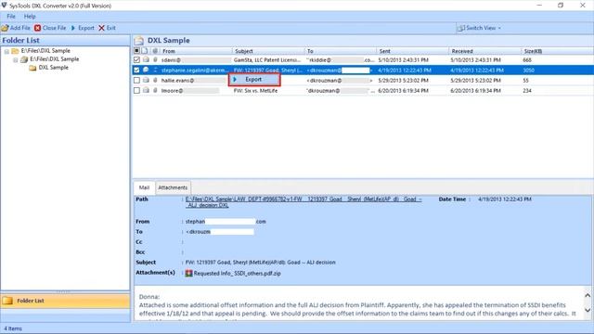Collapse the nested E:\Files\DXL Sample node
This screenshot has height=334, width=594.
(16, 59)
